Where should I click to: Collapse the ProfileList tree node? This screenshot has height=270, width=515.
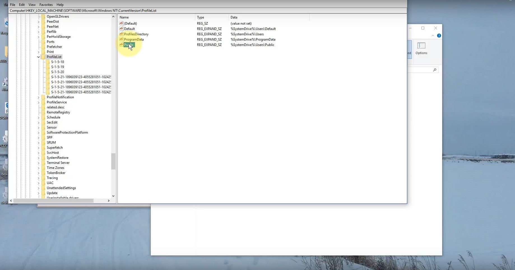pyautogui.click(x=38, y=57)
